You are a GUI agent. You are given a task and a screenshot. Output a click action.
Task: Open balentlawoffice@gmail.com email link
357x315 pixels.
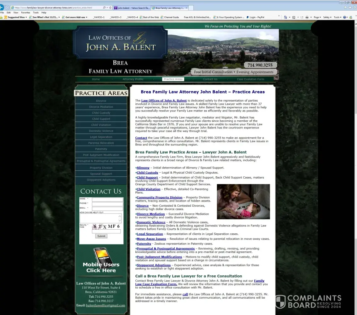tap(106, 305)
